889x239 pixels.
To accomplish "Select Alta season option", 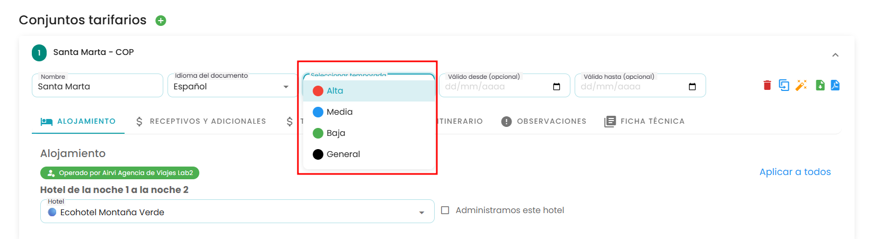I will pos(368,91).
